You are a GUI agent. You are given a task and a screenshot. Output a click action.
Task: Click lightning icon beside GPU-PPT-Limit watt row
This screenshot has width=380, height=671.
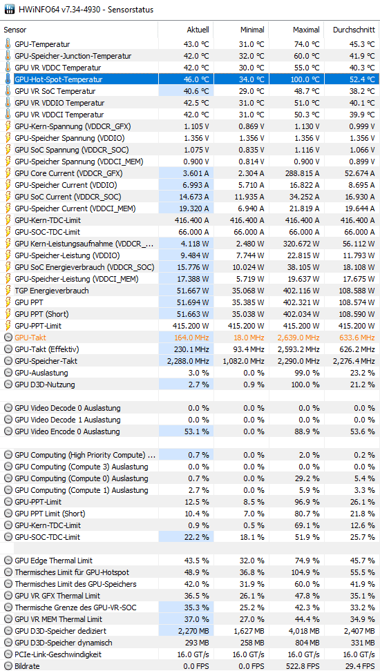tap(8, 326)
